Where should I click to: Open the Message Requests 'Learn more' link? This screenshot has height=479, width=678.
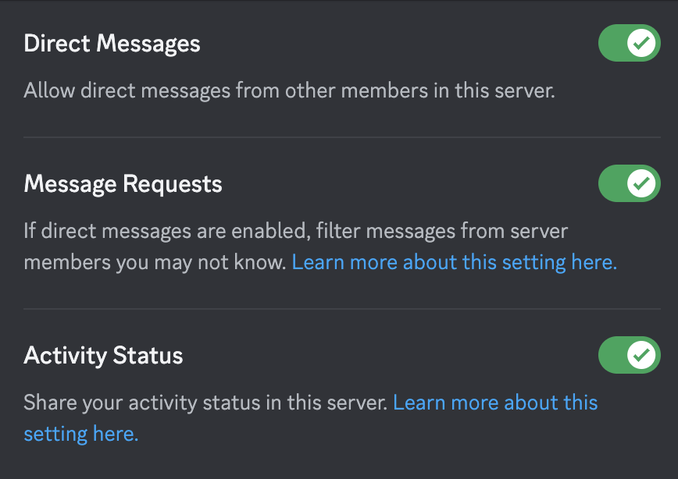pos(454,262)
